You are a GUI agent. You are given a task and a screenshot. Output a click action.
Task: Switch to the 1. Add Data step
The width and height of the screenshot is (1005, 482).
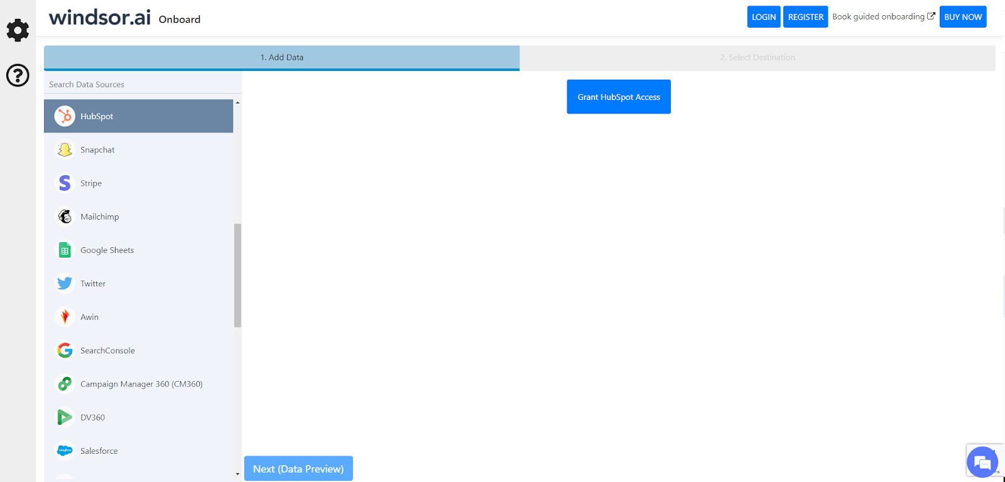click(281, 57)
